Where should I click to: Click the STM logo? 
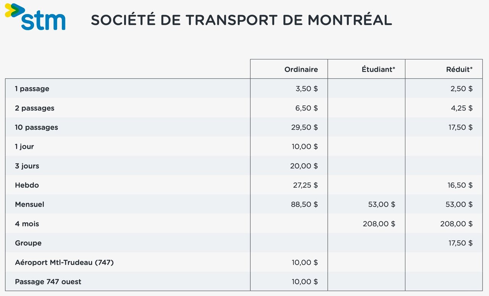click(35, 17)
